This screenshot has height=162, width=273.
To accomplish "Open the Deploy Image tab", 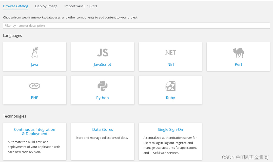I will tap(46, 6).
